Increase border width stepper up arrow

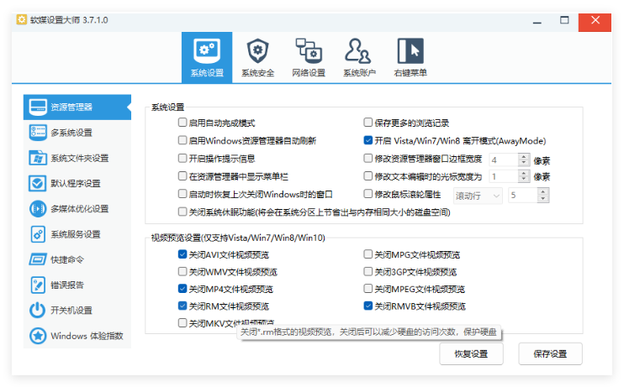(x=524, y=156)
